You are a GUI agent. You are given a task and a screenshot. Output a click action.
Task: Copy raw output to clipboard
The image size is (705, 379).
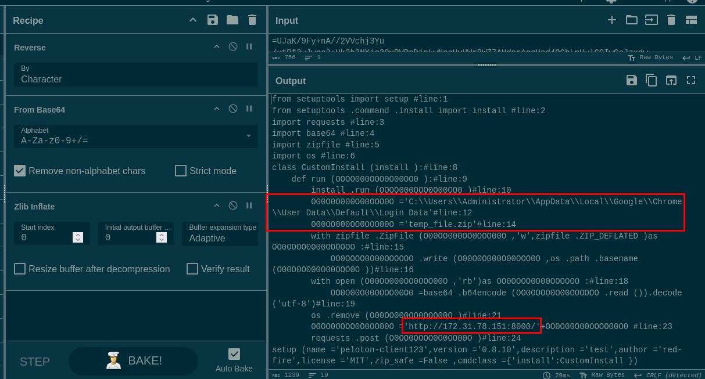tap(652, 80)
